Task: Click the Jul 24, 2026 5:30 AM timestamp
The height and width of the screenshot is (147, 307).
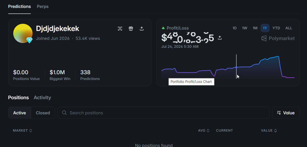Action: [x=180, y=46]
